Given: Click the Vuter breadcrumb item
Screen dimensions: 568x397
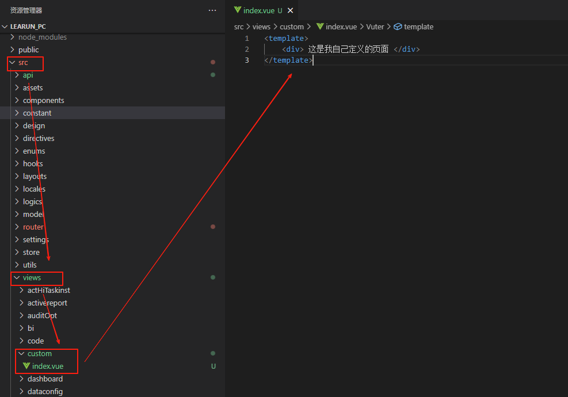Looking at the screenshot, I should (375, 26).
